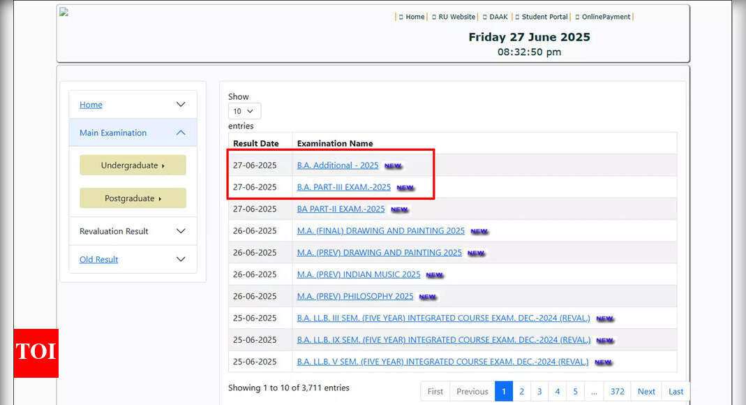Expand the Old Result chevron
Viewport: 746px width, 405px height.
pyautogui.click(x=181, y=260)
